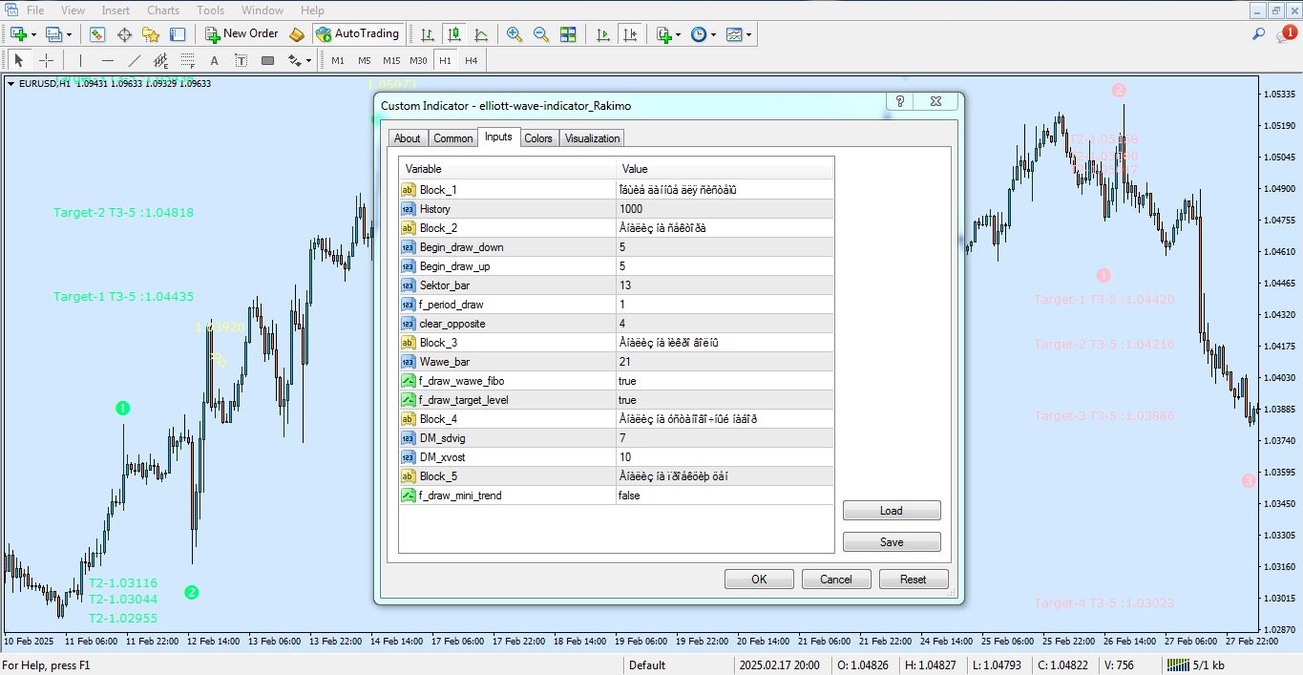The image size is (1303, 675).
Task: Switch to the Colors tab
Action: (538, 138)
